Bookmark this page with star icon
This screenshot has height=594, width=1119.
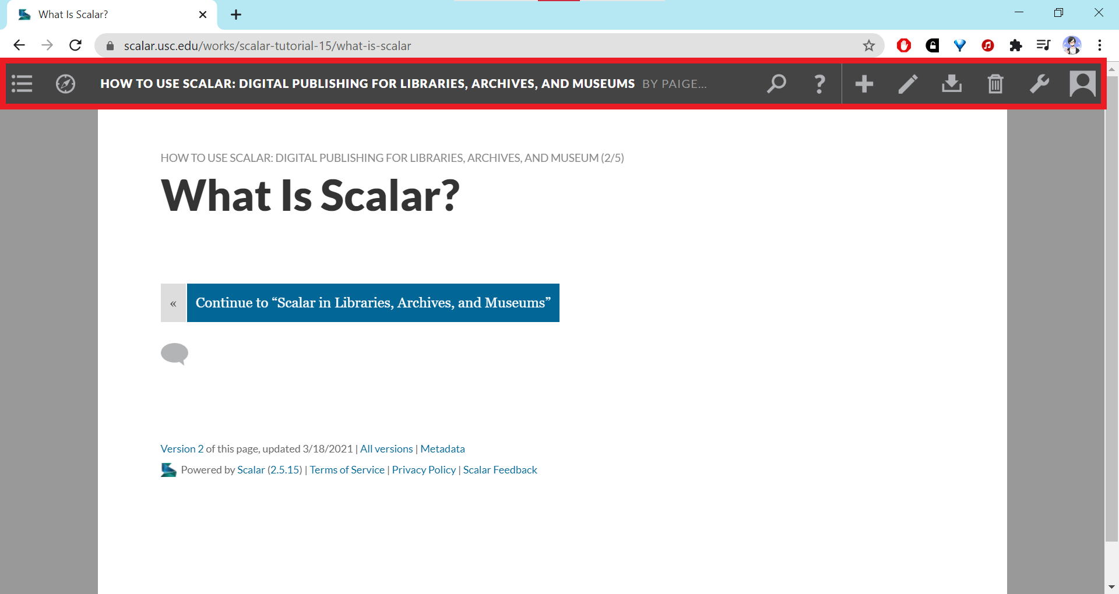pos(868,45)
